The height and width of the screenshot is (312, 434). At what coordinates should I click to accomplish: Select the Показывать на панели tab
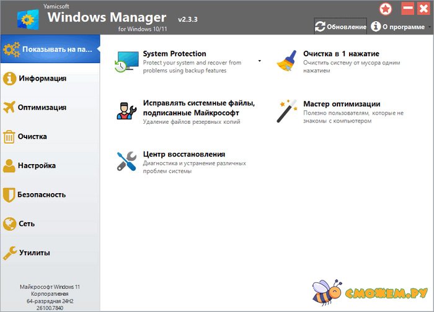50,49
